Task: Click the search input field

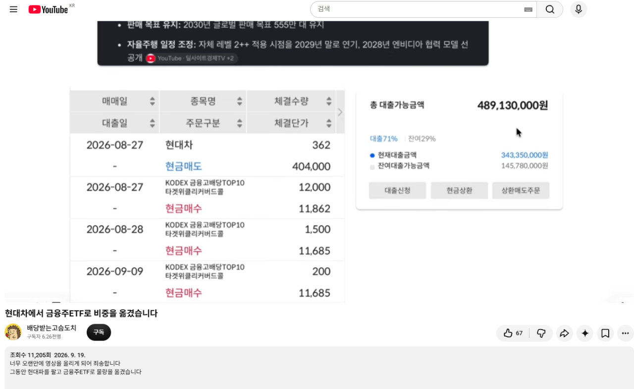Action: (420, 9)
